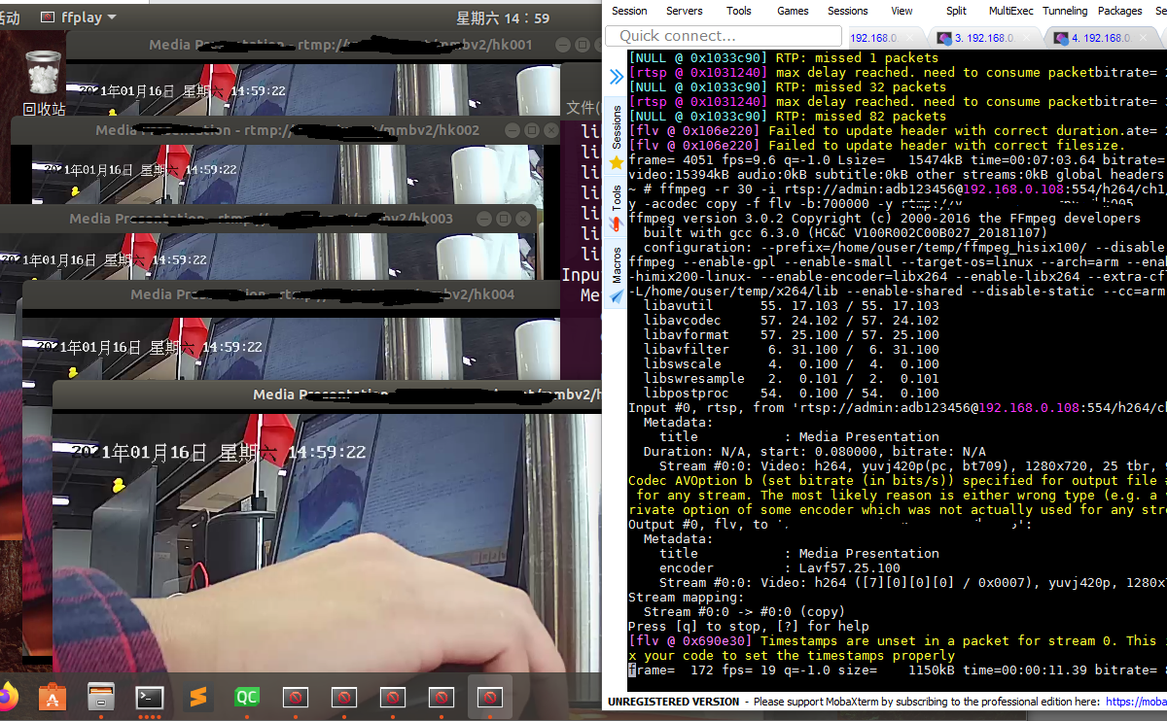Open the 文件 menu of the terminal window

pos(583,107)
